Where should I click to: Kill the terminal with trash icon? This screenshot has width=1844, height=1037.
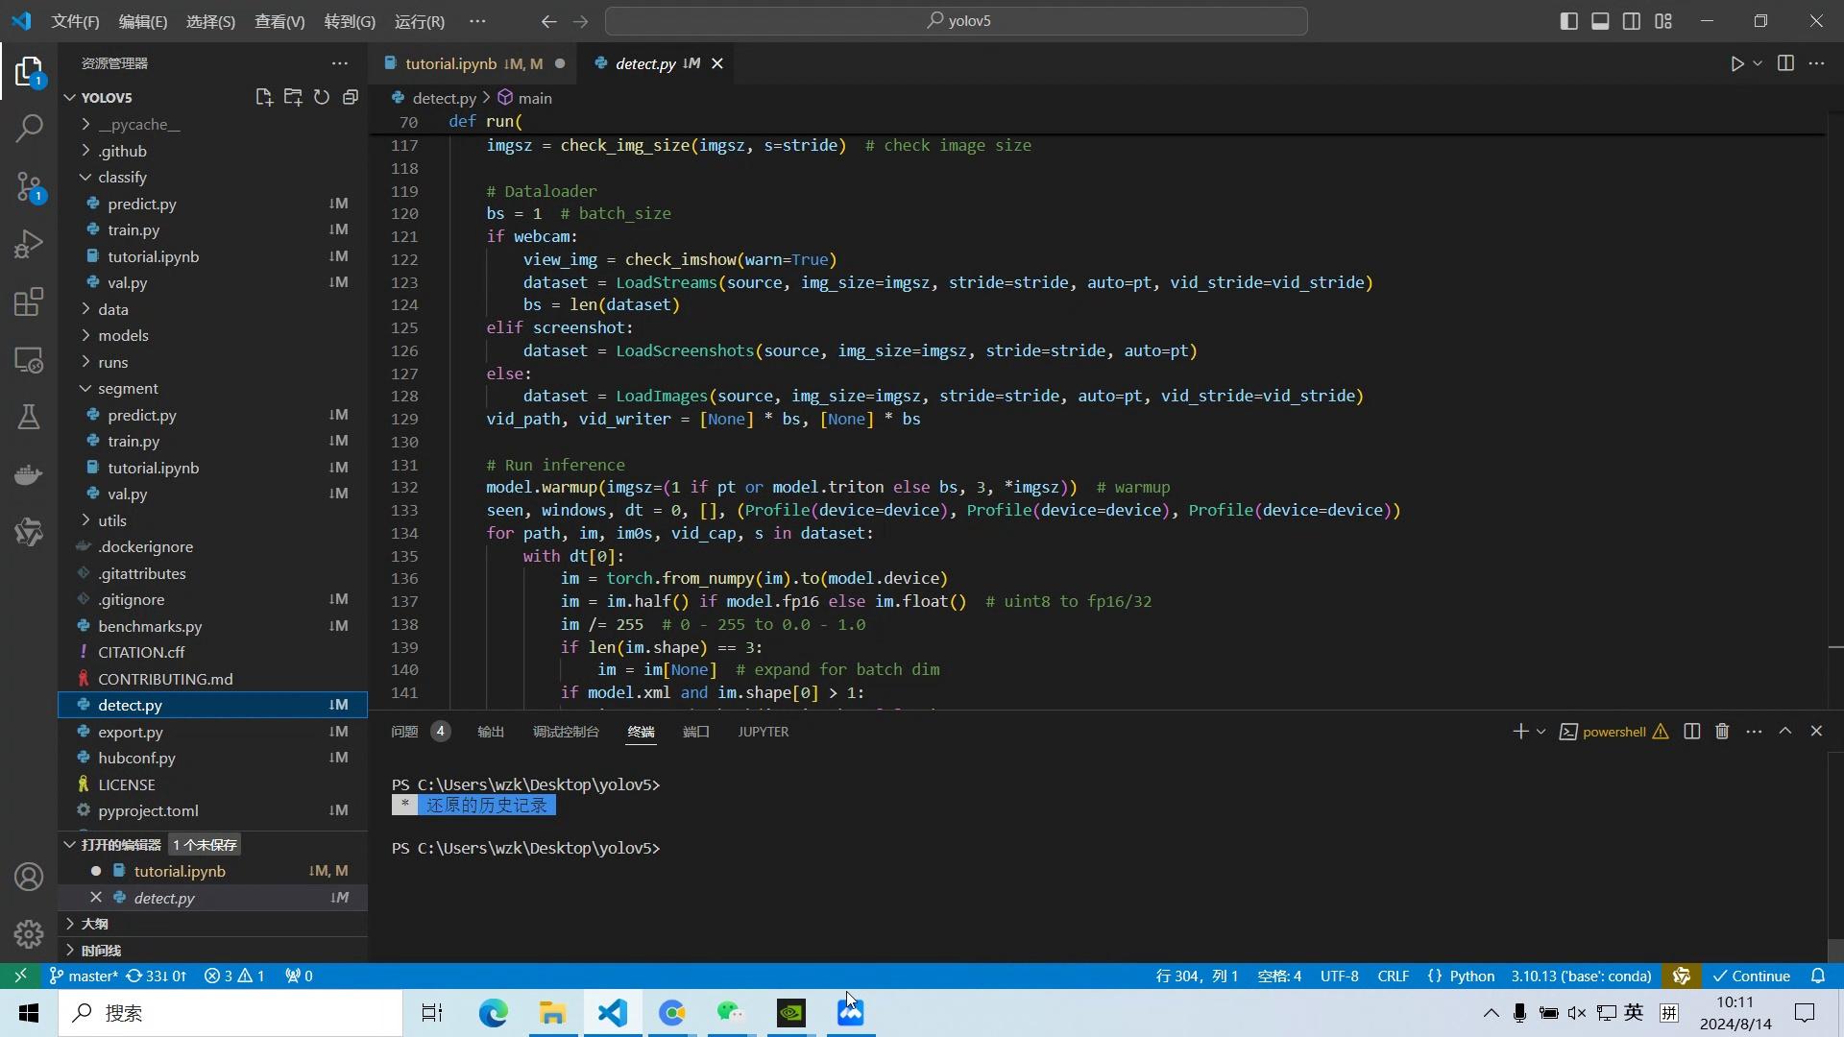[1722, 732]
